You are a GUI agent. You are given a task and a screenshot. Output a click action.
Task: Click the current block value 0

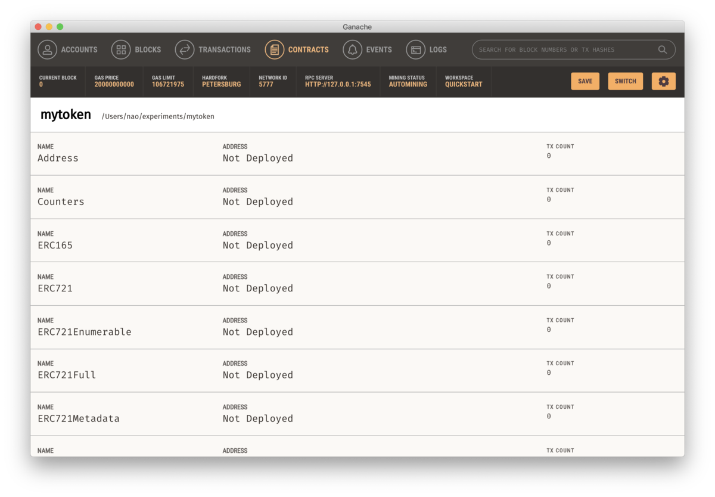[x=41, y=85]
